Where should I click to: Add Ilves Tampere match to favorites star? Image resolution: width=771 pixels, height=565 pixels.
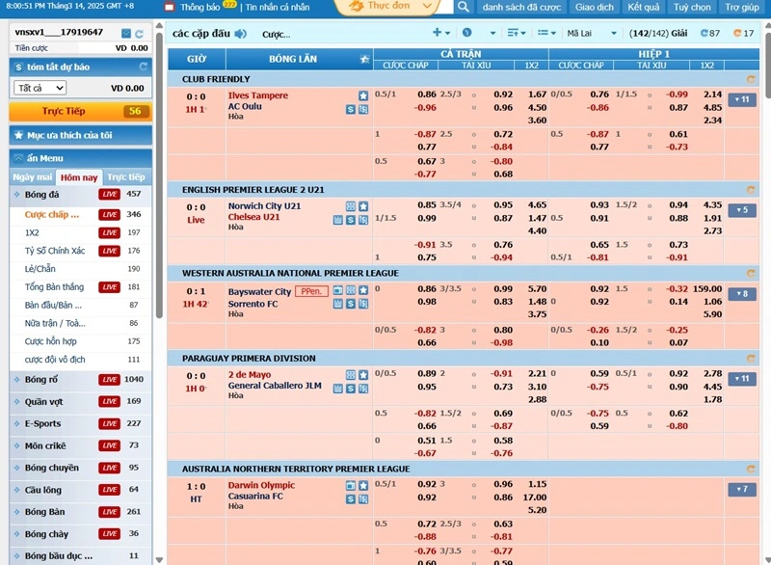[x=363, y=95]
